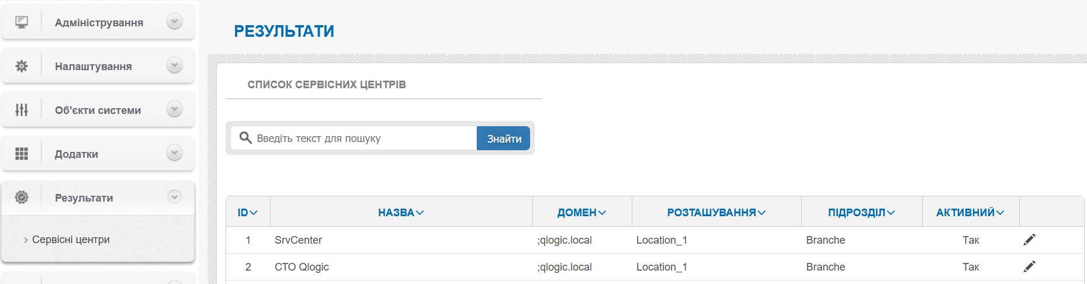1087x284 pixels.
Task: Sort table by Назва column
Action: point(400,213)
